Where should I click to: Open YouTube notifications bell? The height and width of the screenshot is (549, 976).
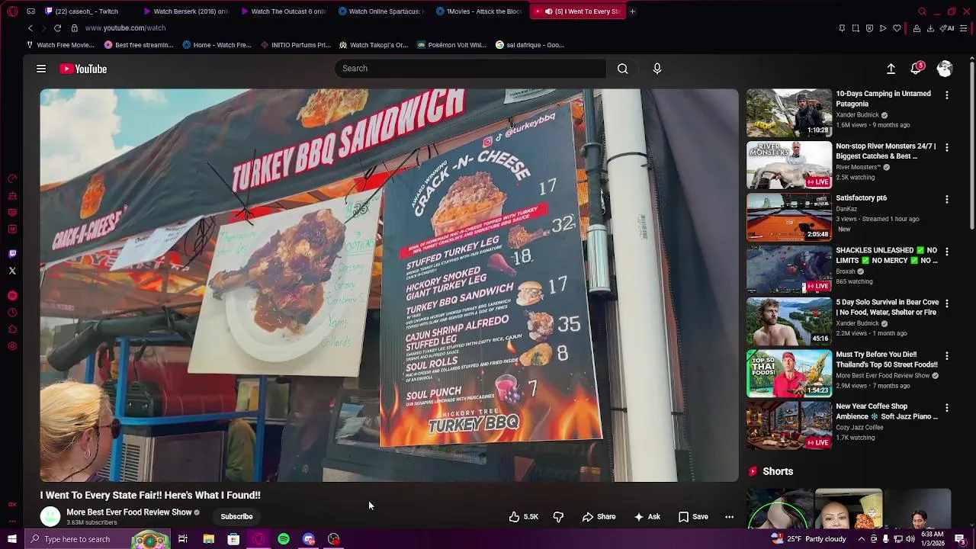click(x=916, y=69)
